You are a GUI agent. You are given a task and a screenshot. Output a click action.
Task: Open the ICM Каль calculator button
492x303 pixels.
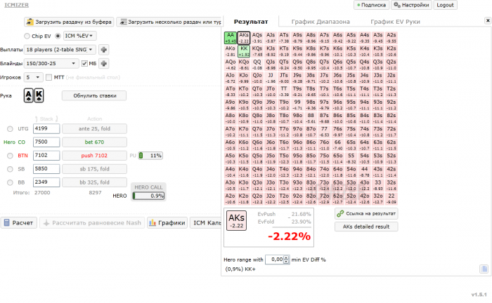(x=206, y=223)
